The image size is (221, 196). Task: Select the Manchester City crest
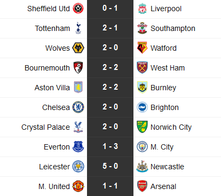[x=142, y=147]
